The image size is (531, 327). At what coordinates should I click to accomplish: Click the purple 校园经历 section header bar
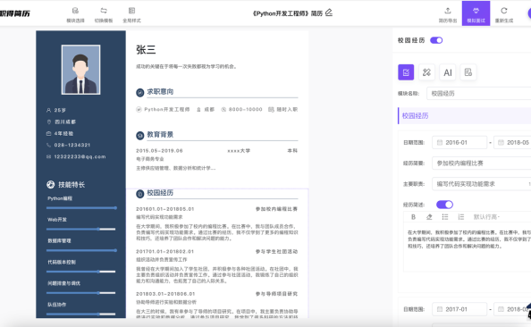tap(464, 116)
